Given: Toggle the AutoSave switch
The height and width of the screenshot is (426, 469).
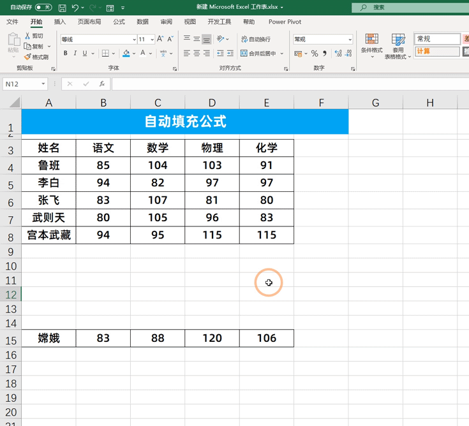Looking at the screenshot, I should tap(43, 7).
